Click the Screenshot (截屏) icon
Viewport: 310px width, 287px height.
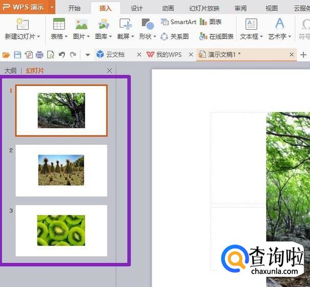click(125, 24)
